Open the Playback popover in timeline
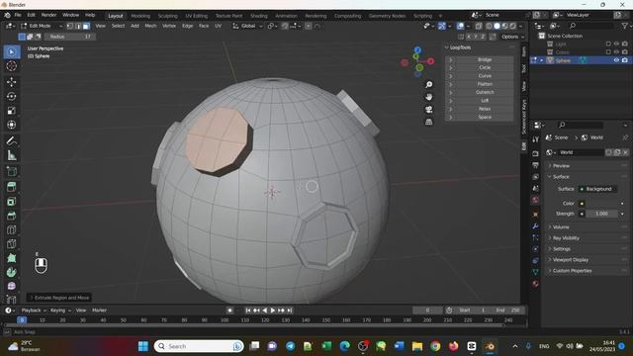The height and width of the screenshot is (356, 633). click(34, 311)
